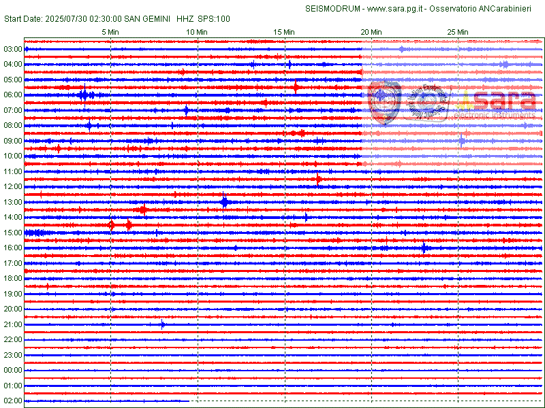
Task: Click the 'HHZ' channel code
Action: pos(185,19)
